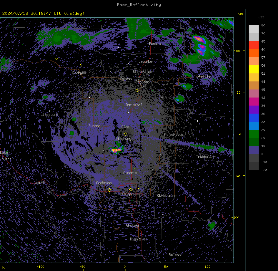Screen dimensions: 278x271
Task: Pick the yellow 54–51 dBZ legend swatch
Action: click(253, 69)
